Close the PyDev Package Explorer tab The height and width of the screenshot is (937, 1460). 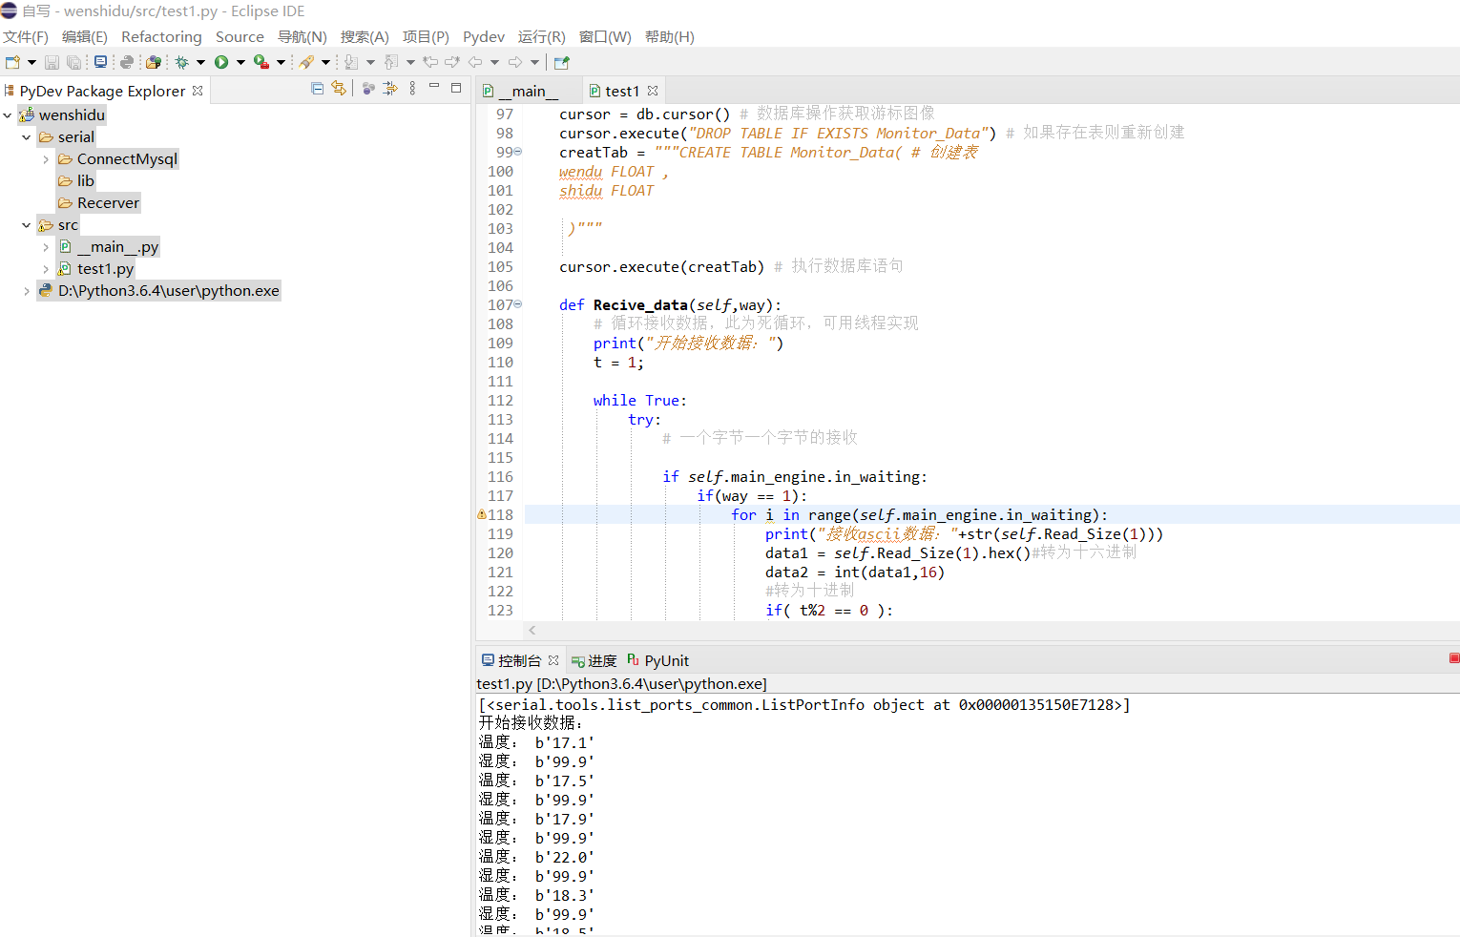point(198,91)
